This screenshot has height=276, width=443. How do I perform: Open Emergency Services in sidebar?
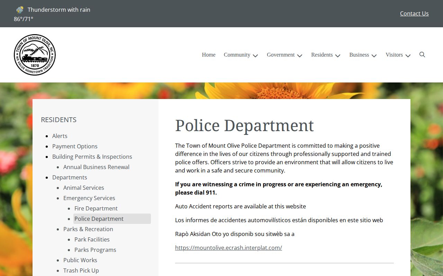tap(89, 198)
